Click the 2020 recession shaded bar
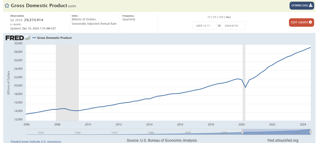The width and height of the screenshot is (320, 143). pos(244,83)
